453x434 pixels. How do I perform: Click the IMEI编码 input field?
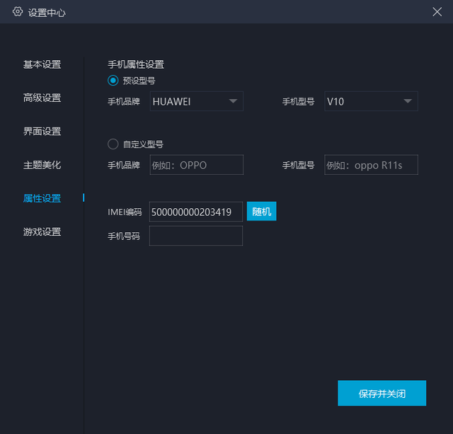pyautogui.click(x=195, y=212)
